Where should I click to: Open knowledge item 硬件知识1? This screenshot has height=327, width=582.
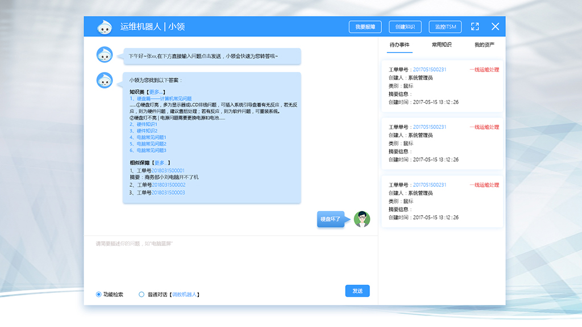pos(147,124)
